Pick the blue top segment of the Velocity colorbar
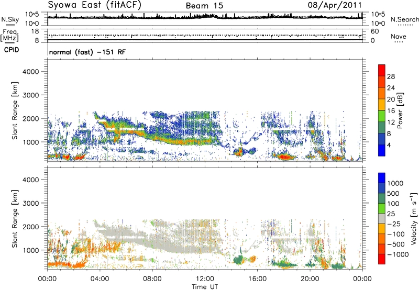 (x=382, y=178)
